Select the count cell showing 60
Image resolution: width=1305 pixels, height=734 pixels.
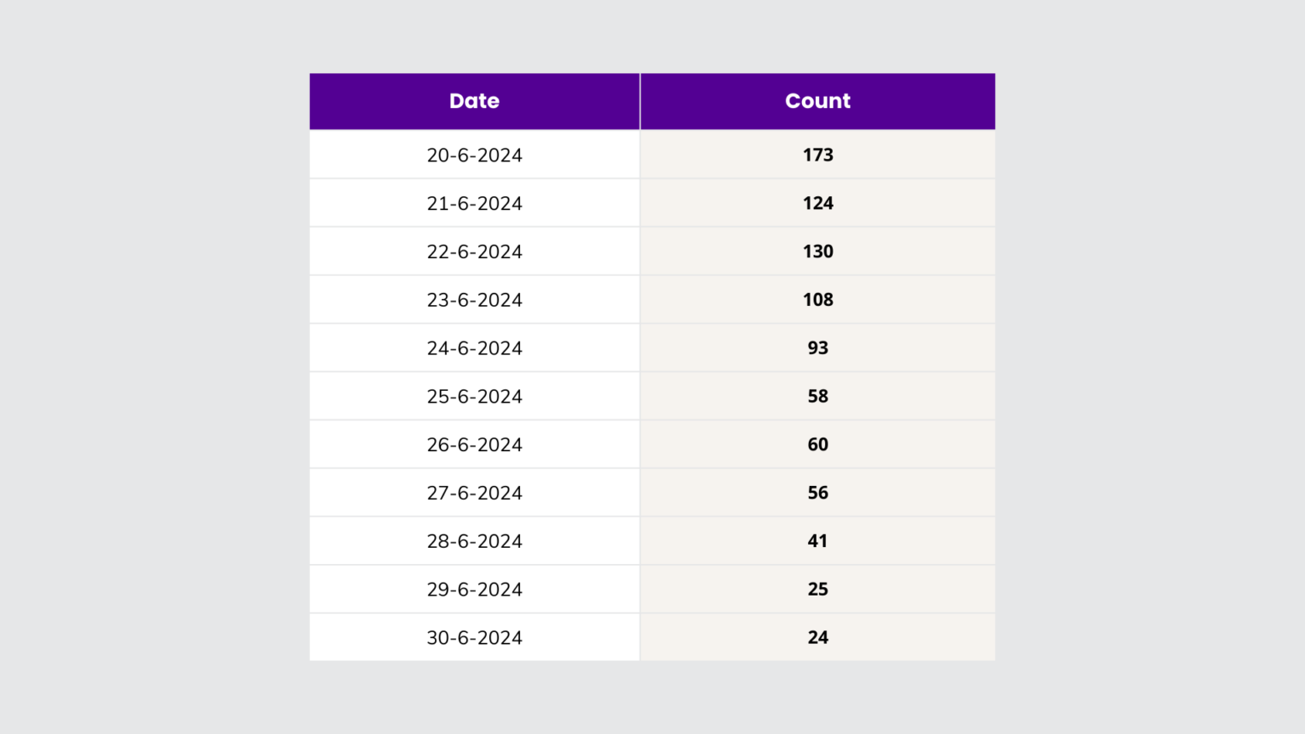[x=817, y=444]
